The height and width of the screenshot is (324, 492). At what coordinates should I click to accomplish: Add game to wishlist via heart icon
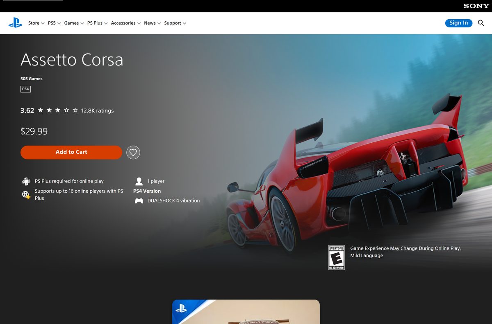pos(133,152)
